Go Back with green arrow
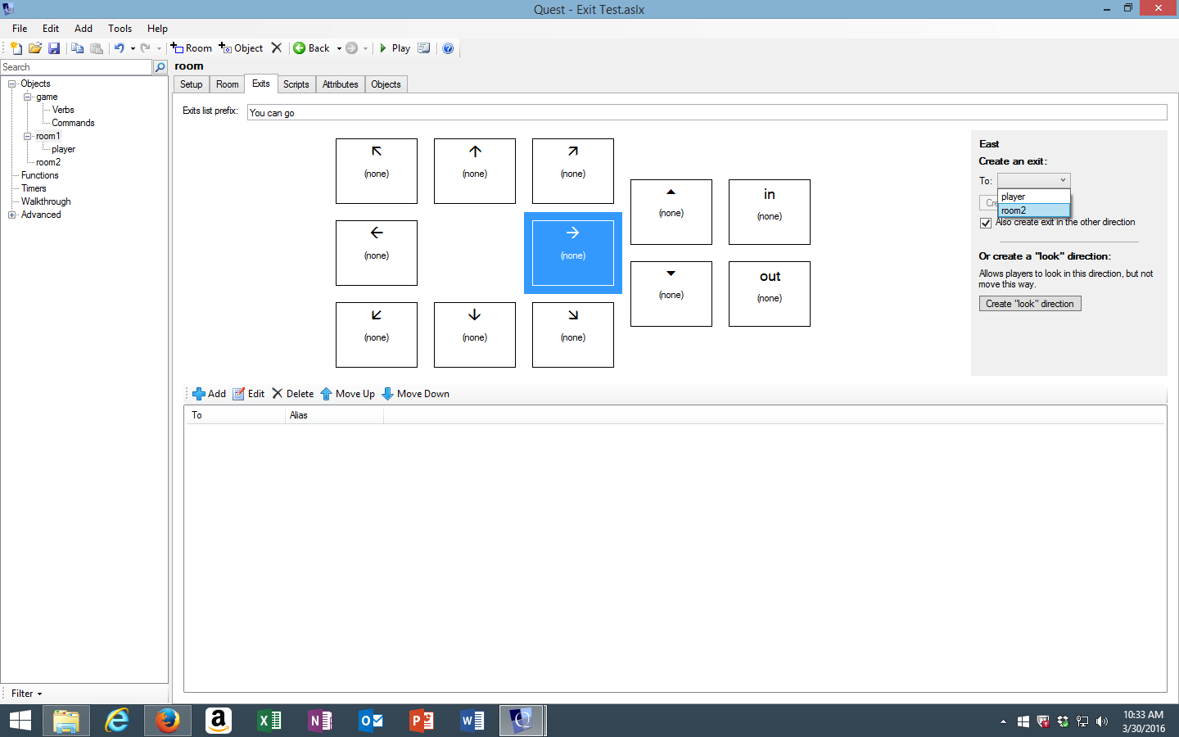The image size is (1179, 737). tap(311, 48)
